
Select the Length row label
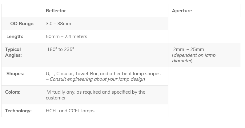pos(15,37)
